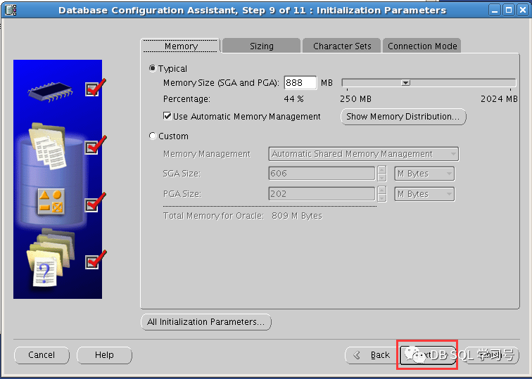Select the Typical memory option

pyautogui.click(x=152, y=68)
